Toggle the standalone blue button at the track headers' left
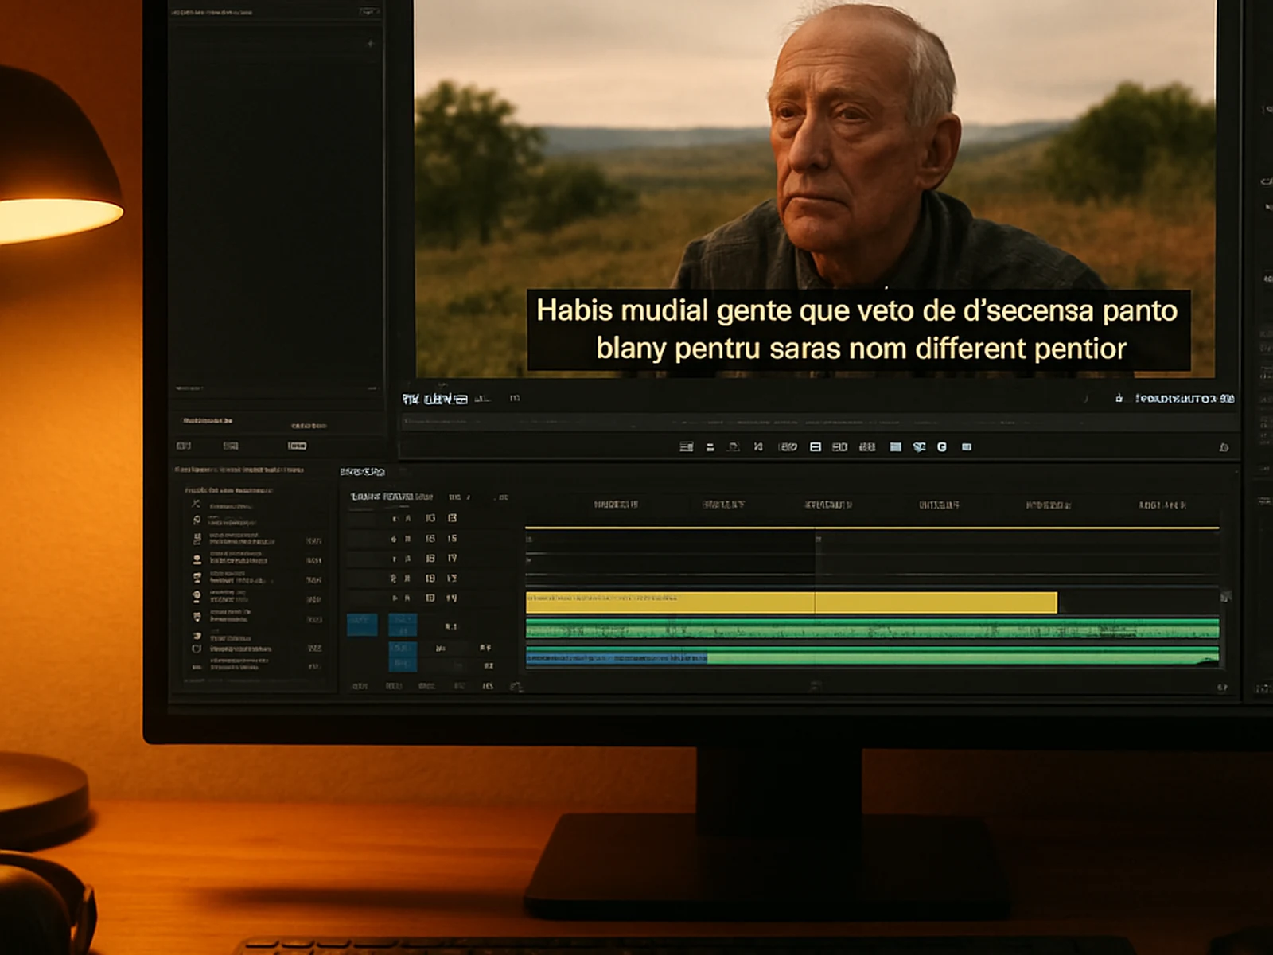1273x955 pixels. tap(362, 624)
